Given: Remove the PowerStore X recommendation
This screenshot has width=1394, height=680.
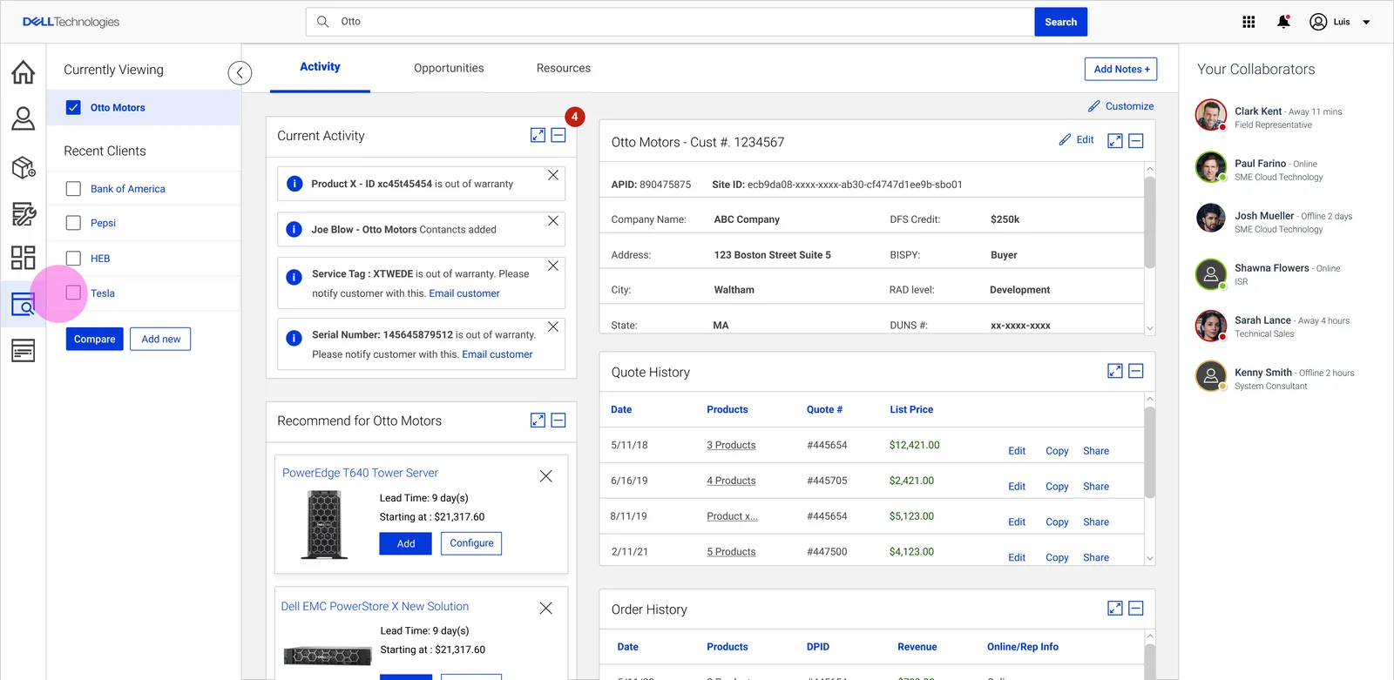Looking at the screenshot, I should click(x=546, y=609).
